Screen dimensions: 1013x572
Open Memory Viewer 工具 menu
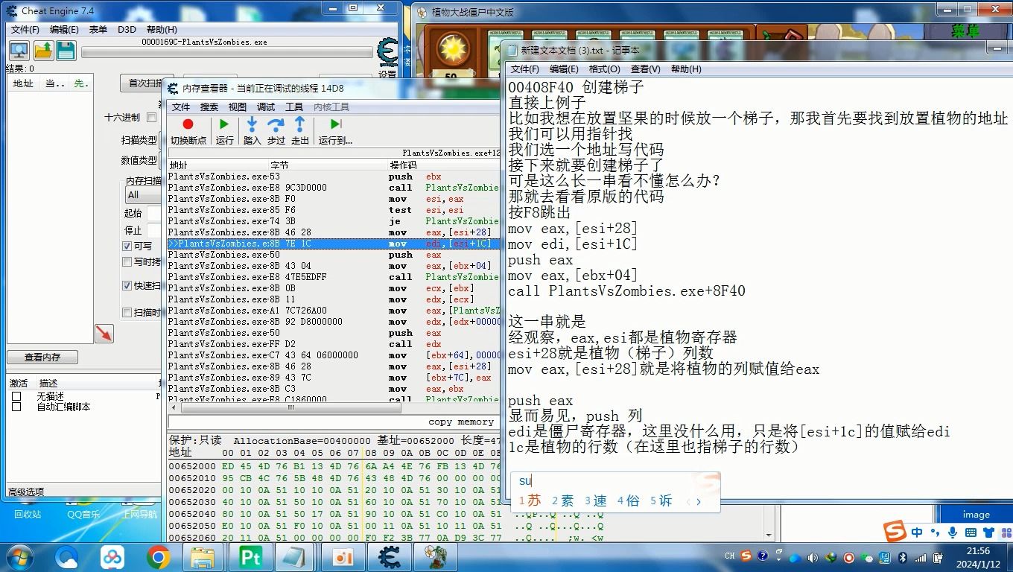pyautogui.click(x=294, y=107)
